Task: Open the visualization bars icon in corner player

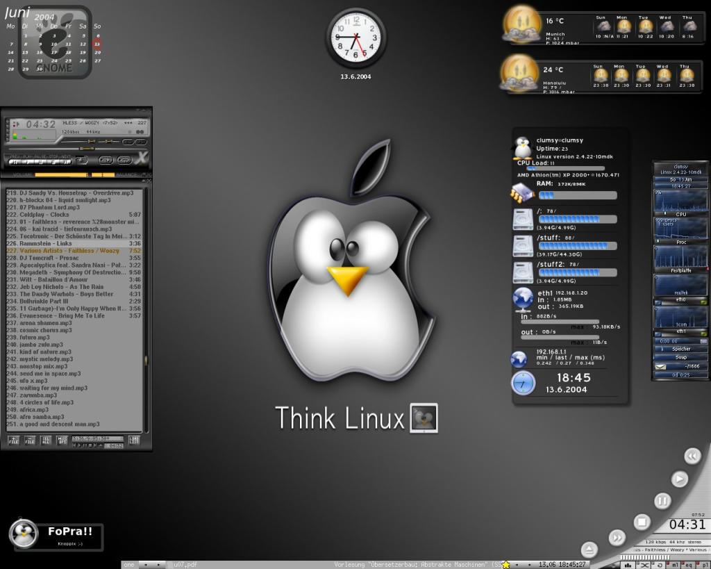Action: tap(628, 565)
